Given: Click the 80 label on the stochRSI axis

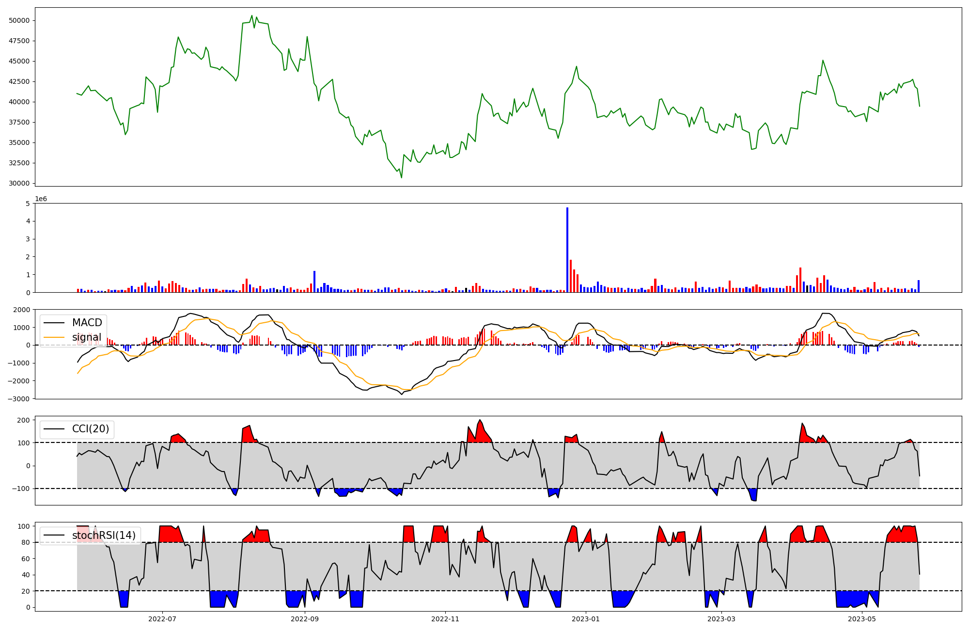Looking at the screenshot, I should [26, 543].
